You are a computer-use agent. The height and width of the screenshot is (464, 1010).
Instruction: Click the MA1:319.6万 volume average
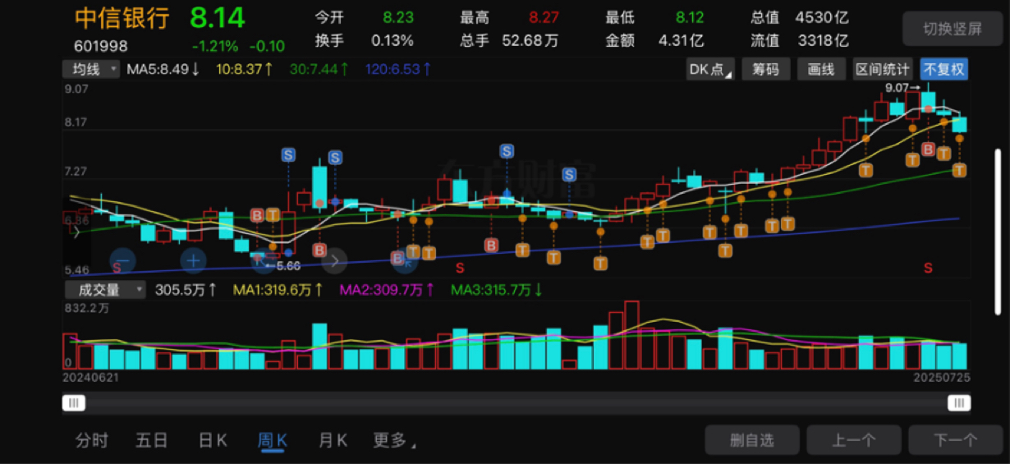pos(278,289)
